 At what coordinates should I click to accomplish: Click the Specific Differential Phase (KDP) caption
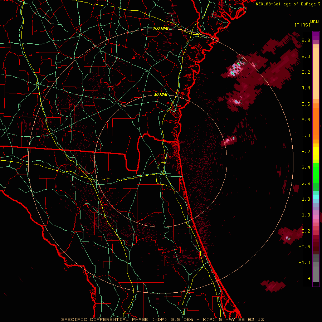tap(115, 319)
